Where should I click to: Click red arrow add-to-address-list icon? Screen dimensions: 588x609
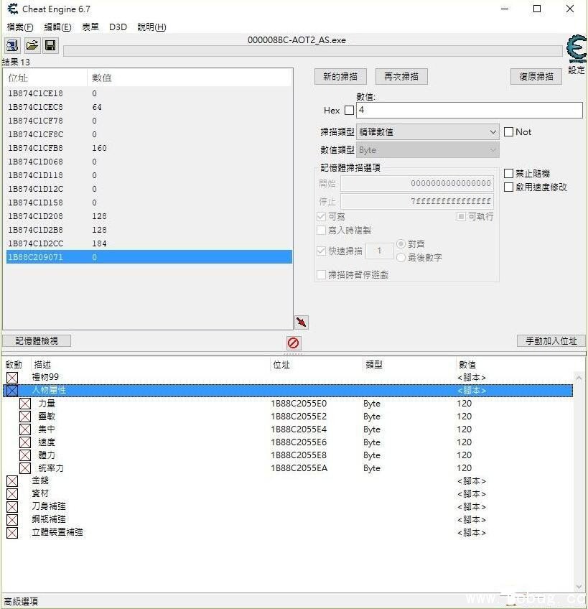302,322
